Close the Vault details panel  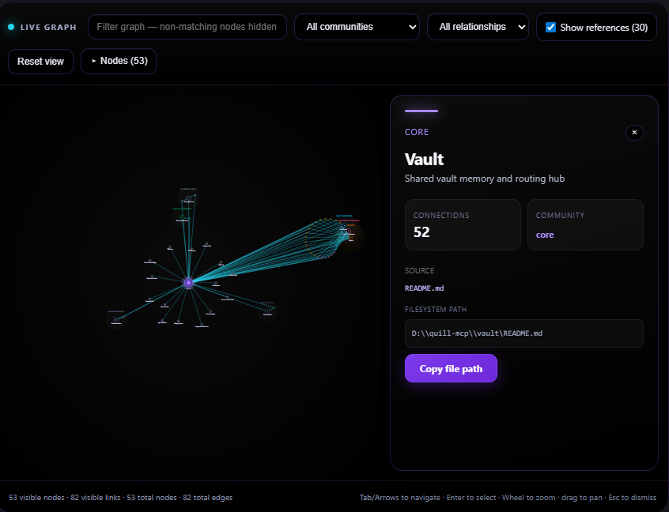(x=634, y=133)
